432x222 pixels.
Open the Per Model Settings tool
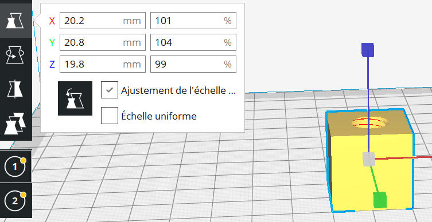click(15, 124)
